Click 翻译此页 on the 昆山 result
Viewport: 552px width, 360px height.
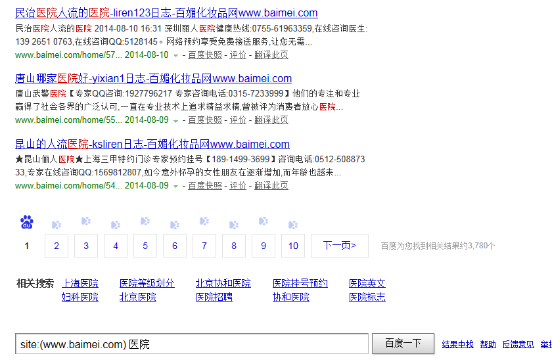271,185
